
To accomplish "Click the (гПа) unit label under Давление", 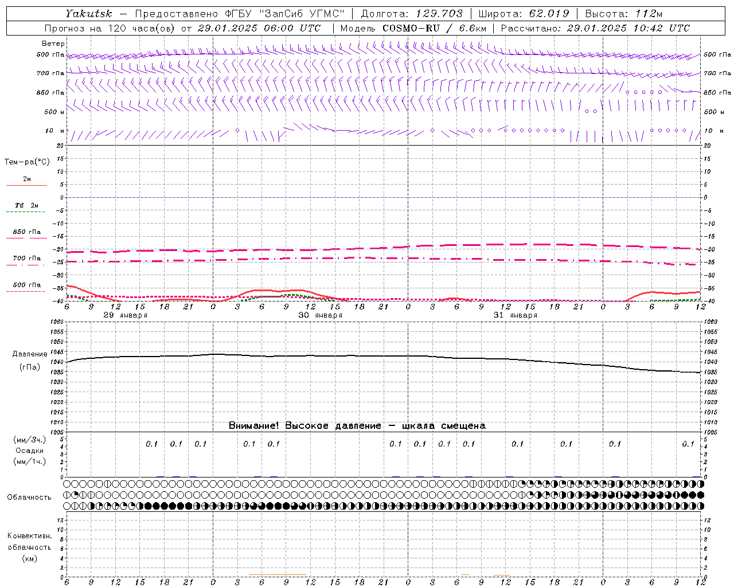I will [x=30, y=367].
